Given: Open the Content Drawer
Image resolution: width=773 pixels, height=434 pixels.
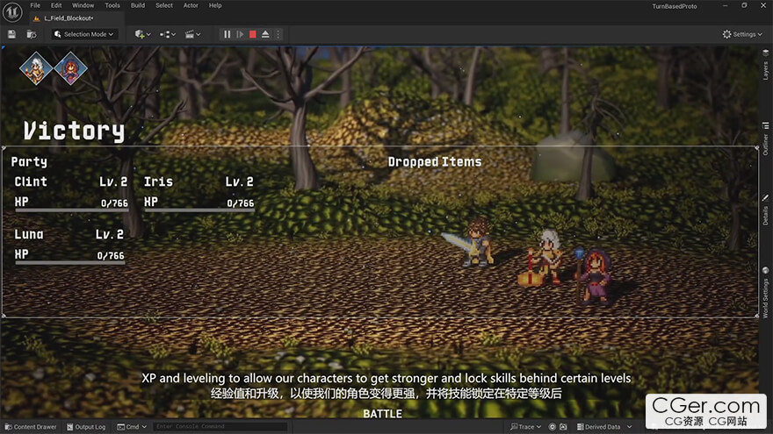Looking at the screenshot, I should point(30,427).
